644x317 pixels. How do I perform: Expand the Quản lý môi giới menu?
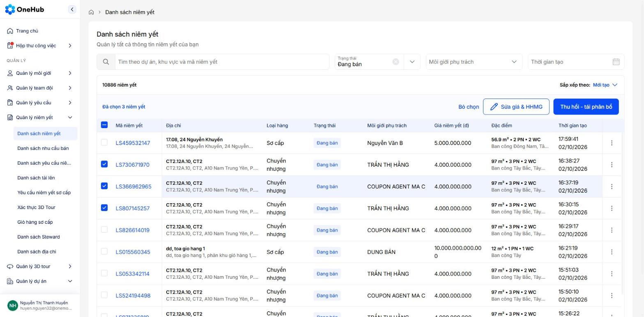[x=40, y=73]
